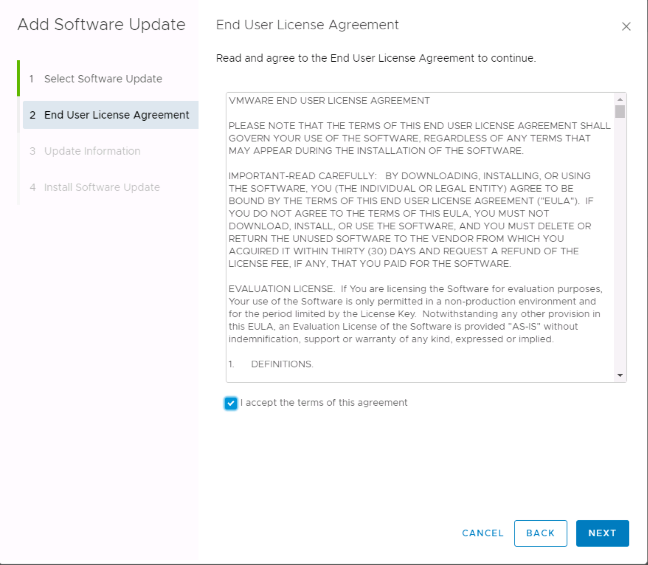This screenshot has width=648, height=565.
Task: Select step 2 End User License Agreement
Action: click(x=110, y=115)
